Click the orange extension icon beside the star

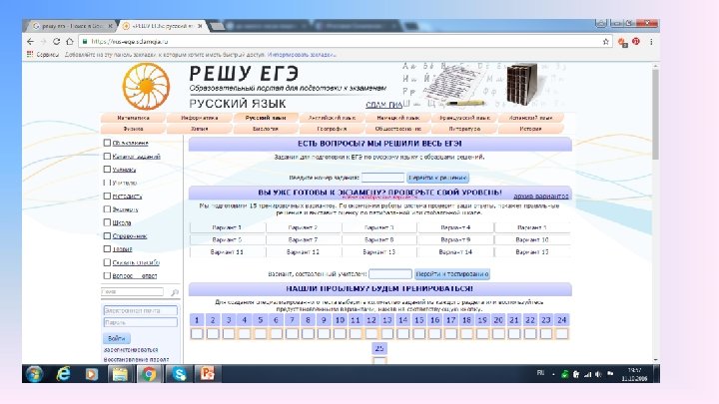[622, 42]
